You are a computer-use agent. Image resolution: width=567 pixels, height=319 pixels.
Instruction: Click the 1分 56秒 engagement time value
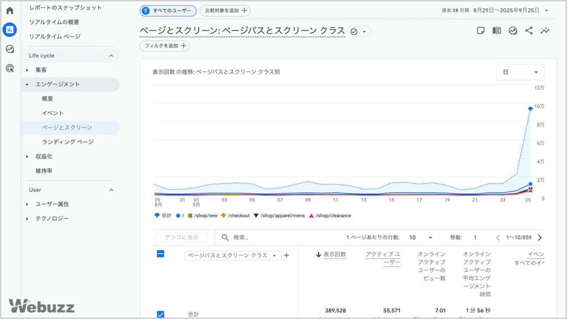coord(478,310)
